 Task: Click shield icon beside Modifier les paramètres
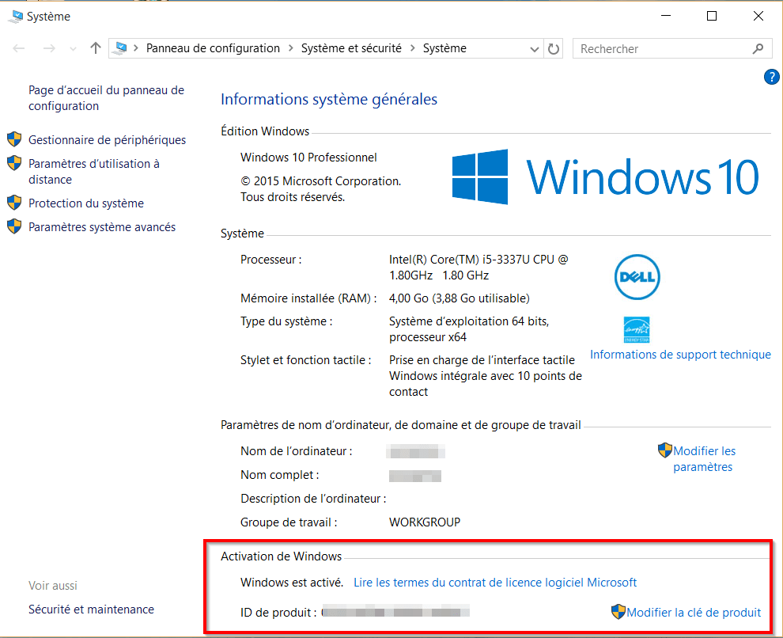coord(665,450)
